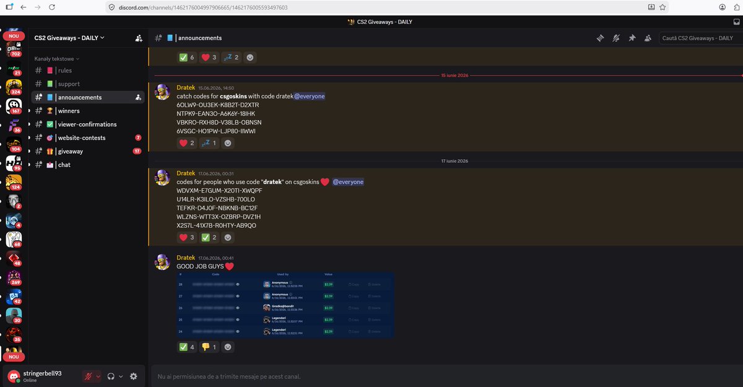Screen dimensions: 743x387
Task: Collapse the Kanały tekstowe category
Action: coord(56,59)
